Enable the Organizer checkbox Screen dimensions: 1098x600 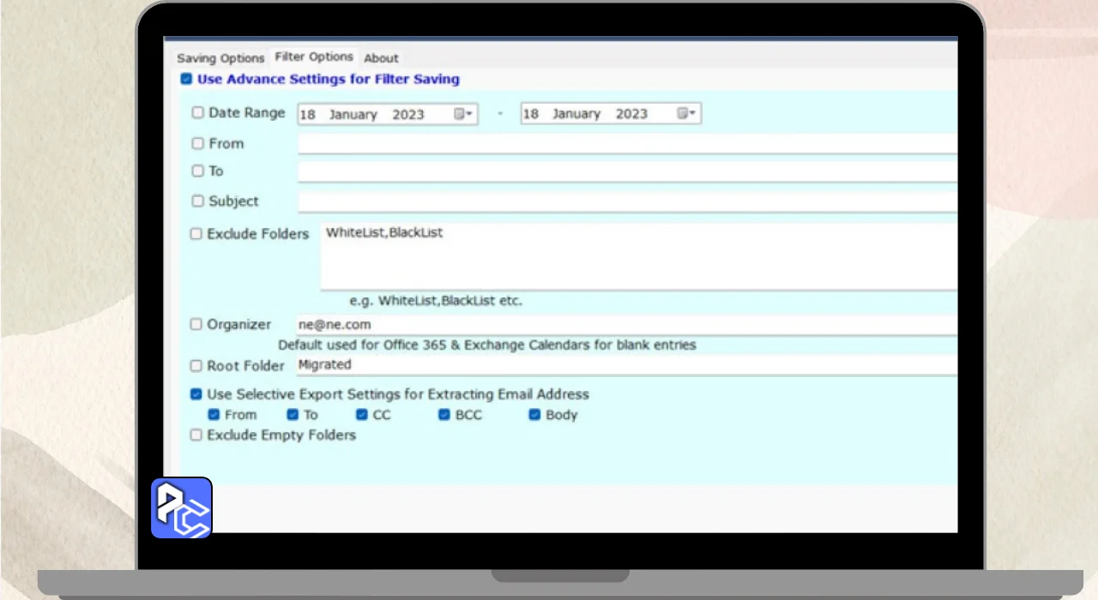196,324
